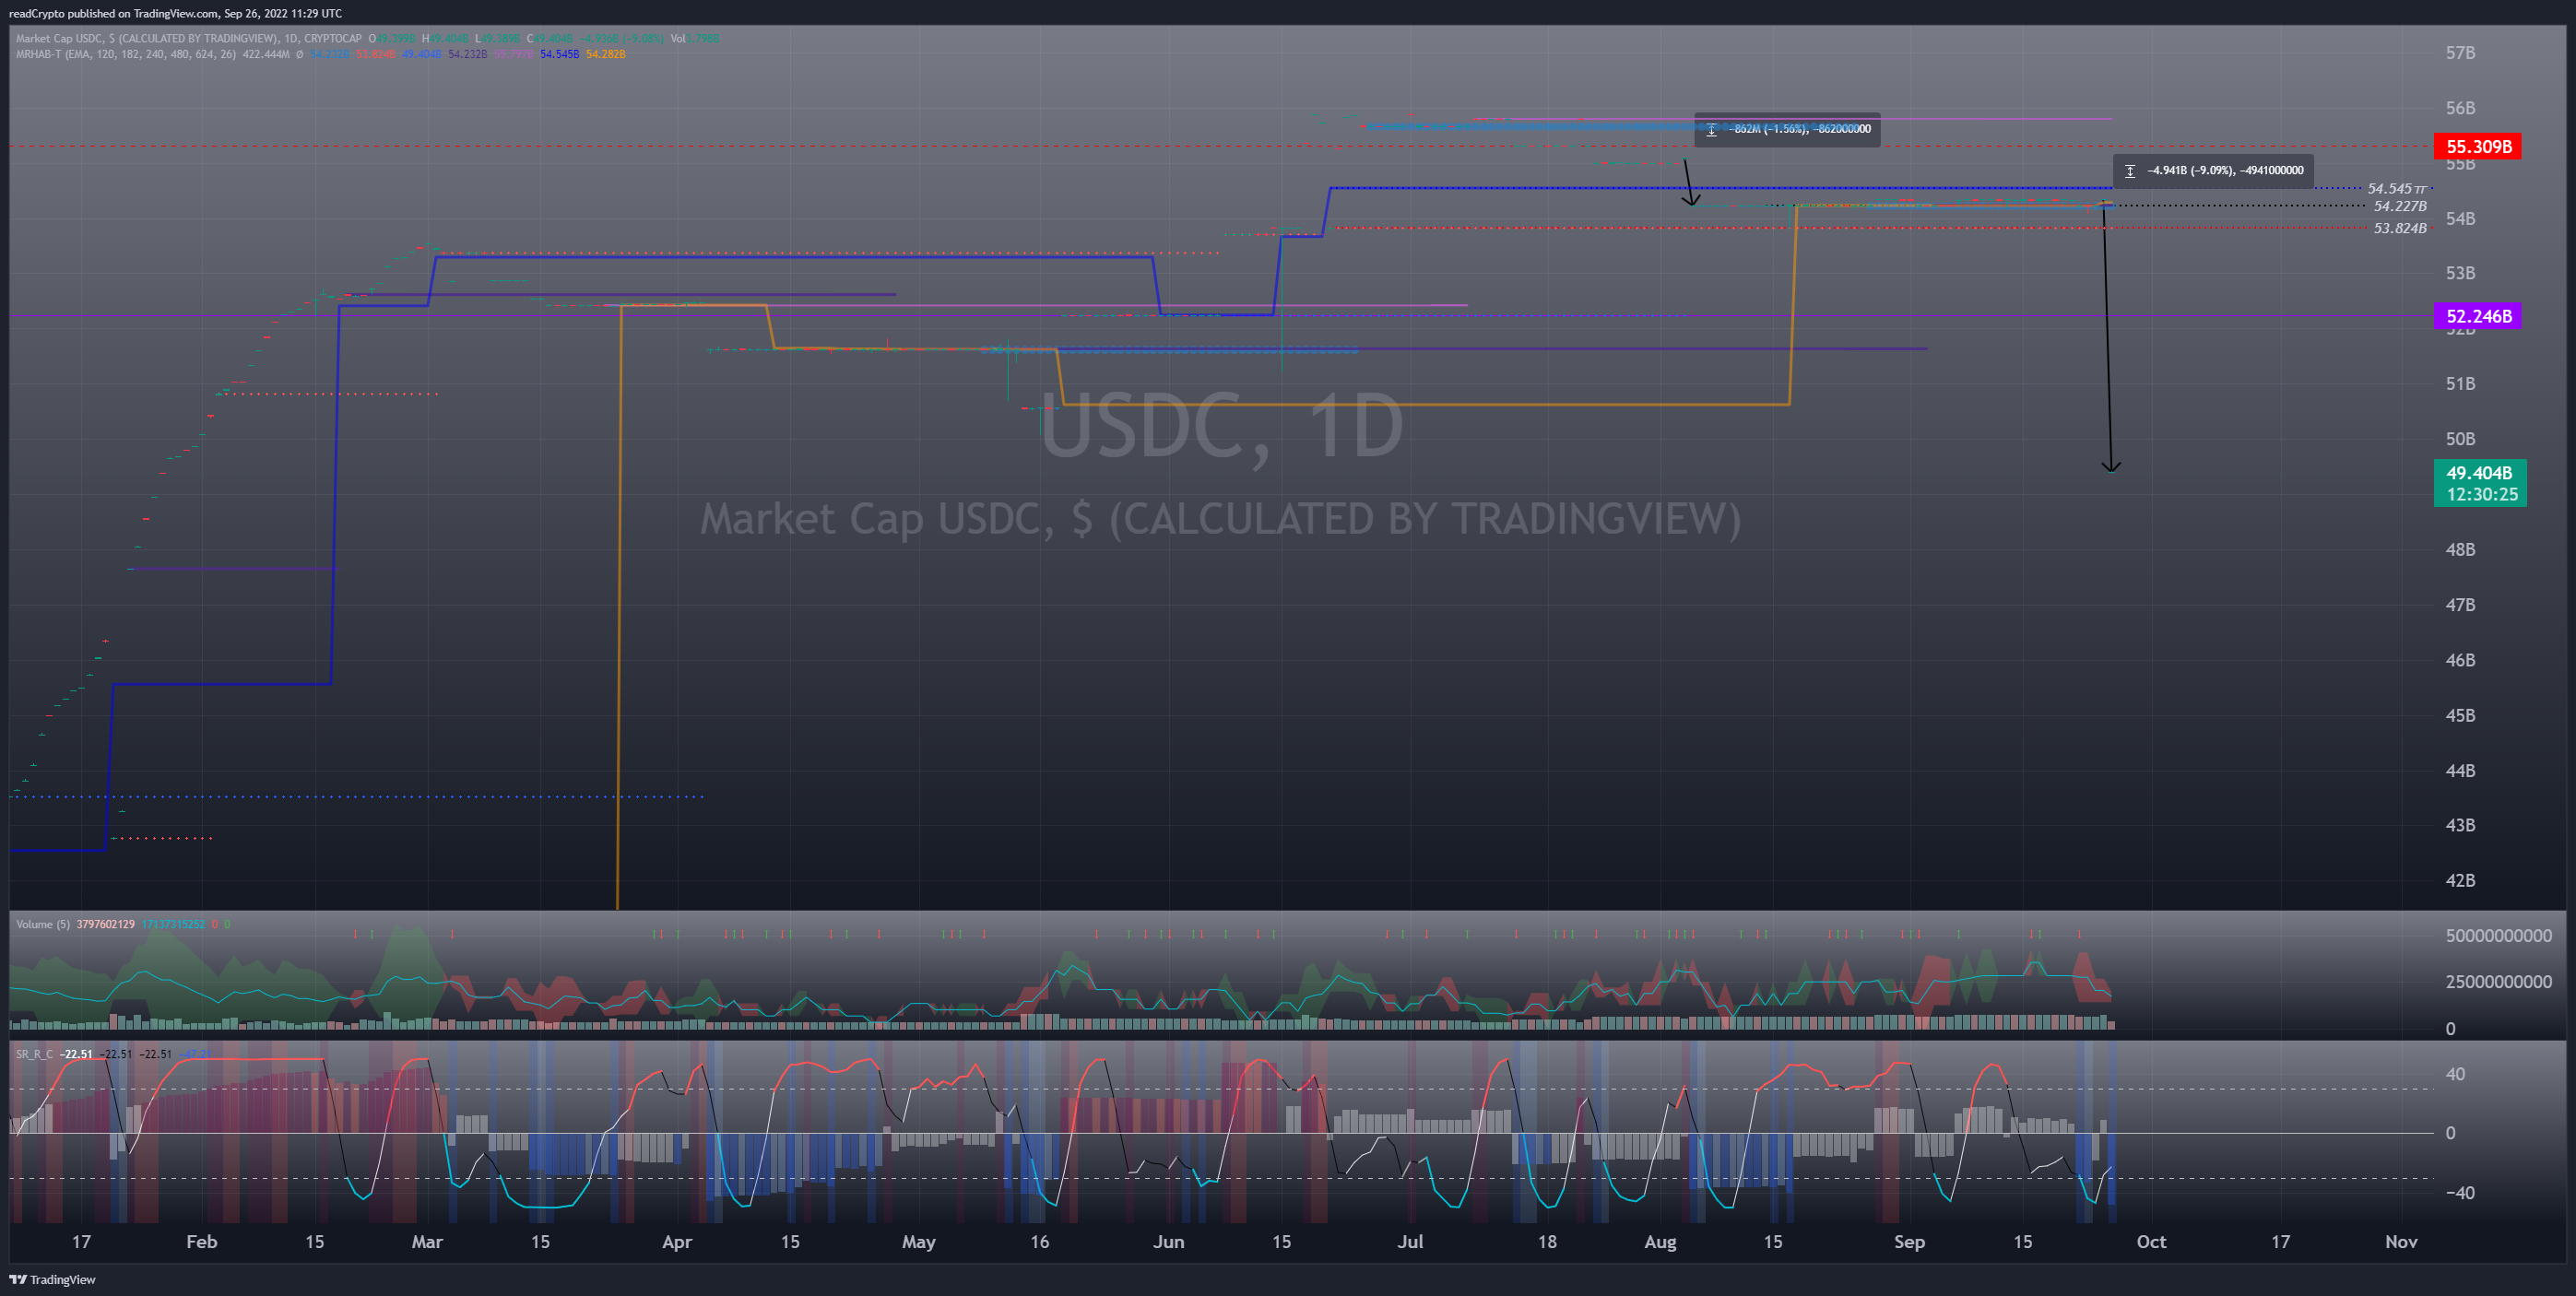Click the 45B price axis tick
Image resolution: width=2576 pixels, height=1296 pixels.
pyautogui.click(x=2460, y=716)
